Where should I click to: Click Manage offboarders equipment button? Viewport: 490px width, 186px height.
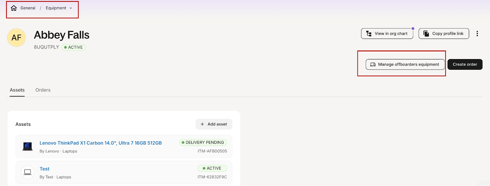[x=405, y=64]
